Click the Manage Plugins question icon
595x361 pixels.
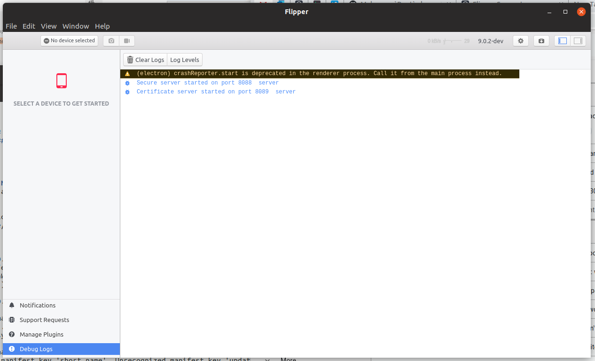pyautogui.click(x=12, y=334)
